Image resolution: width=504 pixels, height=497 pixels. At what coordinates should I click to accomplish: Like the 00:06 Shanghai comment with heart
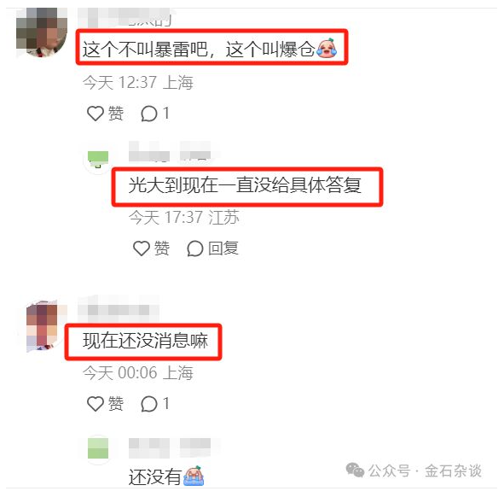click(96, 403)
